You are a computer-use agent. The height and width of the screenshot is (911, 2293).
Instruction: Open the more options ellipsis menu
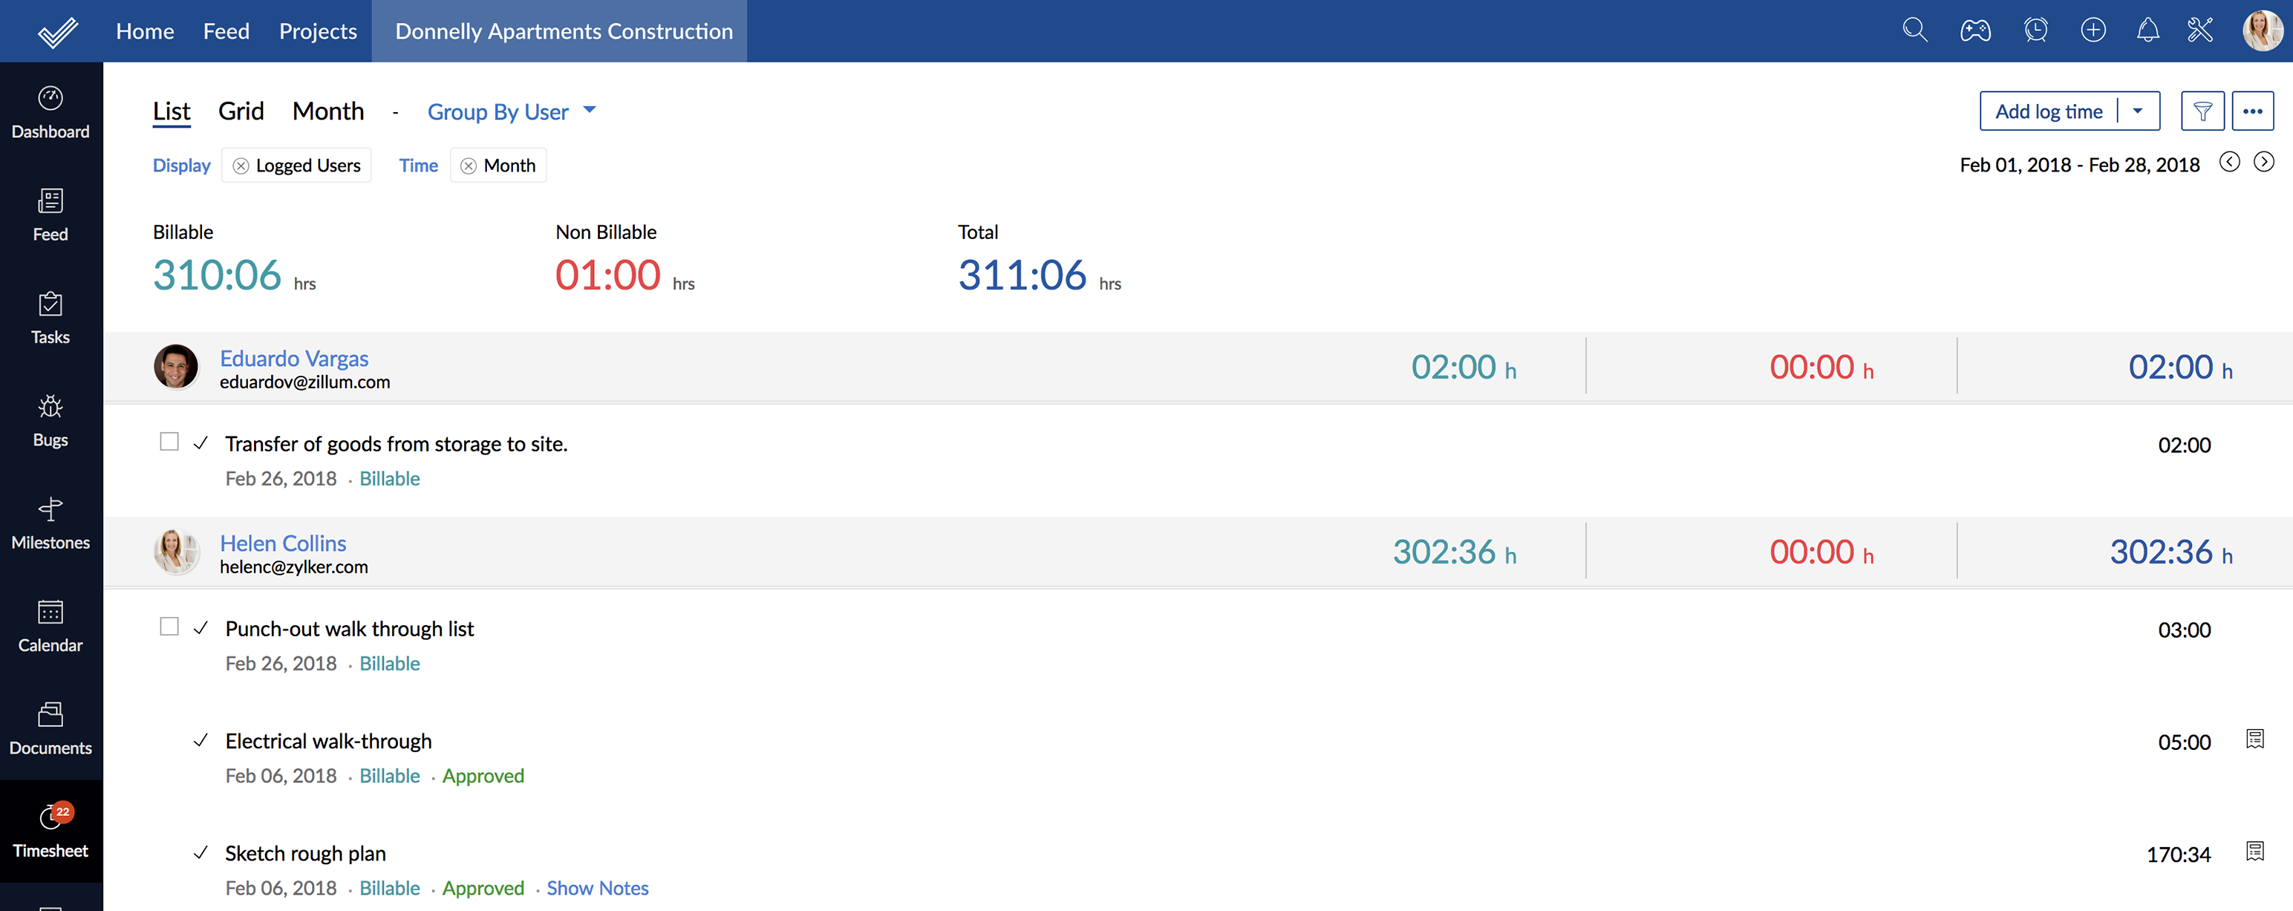click(x=2252, y=111)
